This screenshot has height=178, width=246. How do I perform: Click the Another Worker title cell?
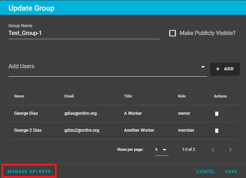point(139,130)
